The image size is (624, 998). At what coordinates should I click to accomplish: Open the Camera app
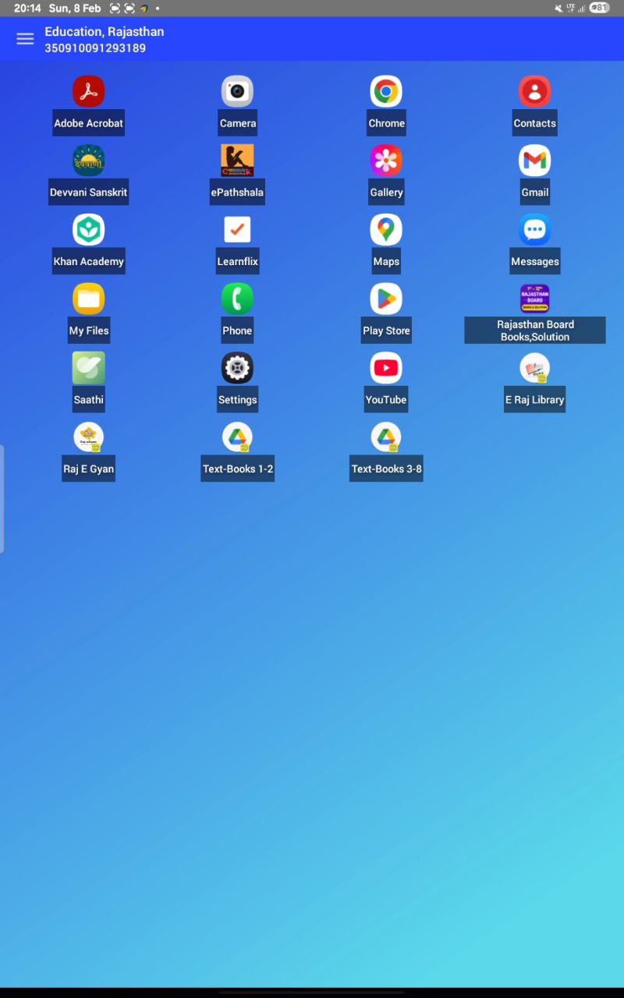coord(237,91)
